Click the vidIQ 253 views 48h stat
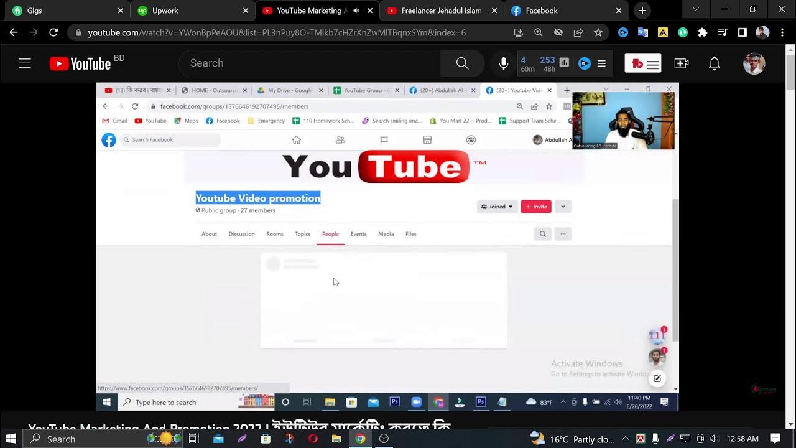Screen dimensions: 796x448 tap(547, 63)
